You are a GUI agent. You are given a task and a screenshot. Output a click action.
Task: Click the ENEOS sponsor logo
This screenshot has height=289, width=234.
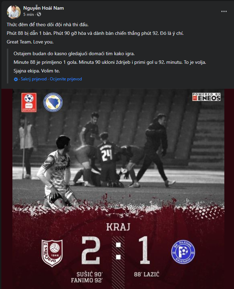(x=206, y=97)
